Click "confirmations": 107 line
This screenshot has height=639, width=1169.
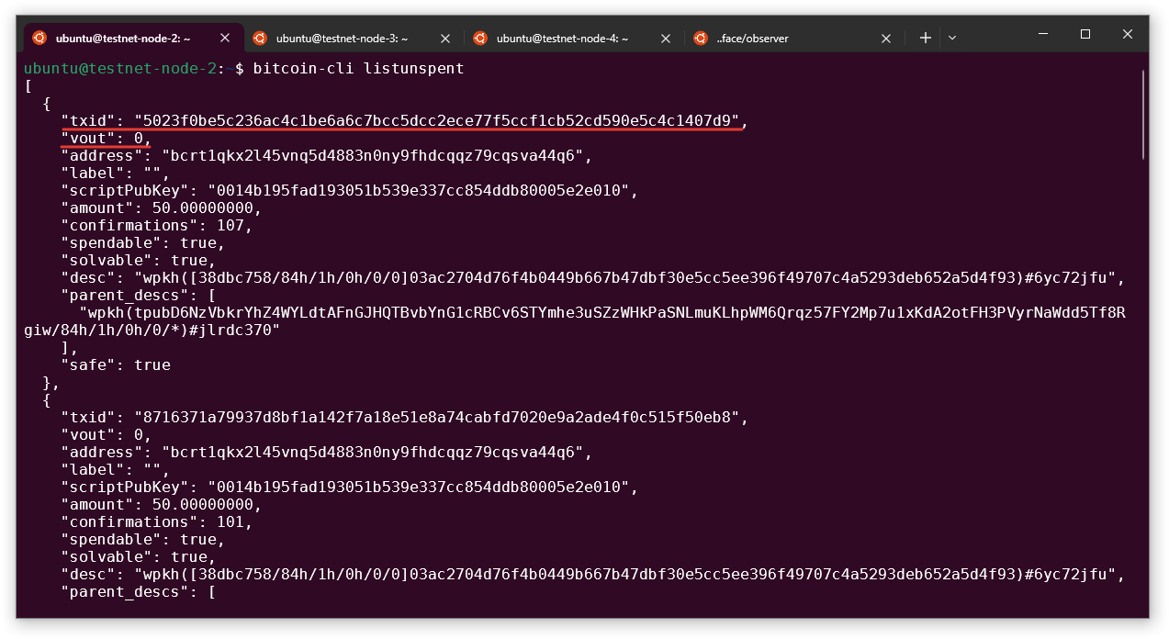[x=156, y=225]
